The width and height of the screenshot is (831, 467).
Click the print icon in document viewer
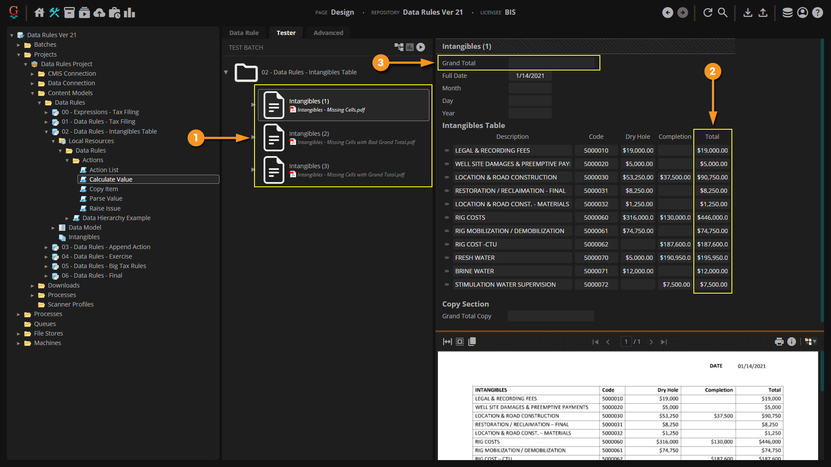779,342
